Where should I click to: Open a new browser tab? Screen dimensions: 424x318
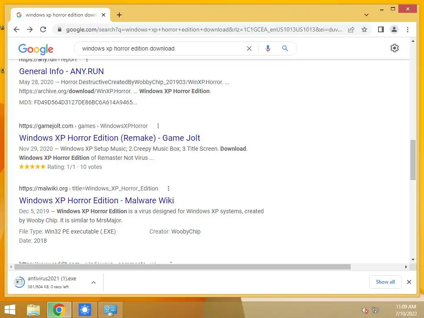click(x=119, y=15)
